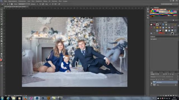Select the Clone Stamp tool
Image resolution: width=179 pixels, height=100 pixels.
click(1, 29)
